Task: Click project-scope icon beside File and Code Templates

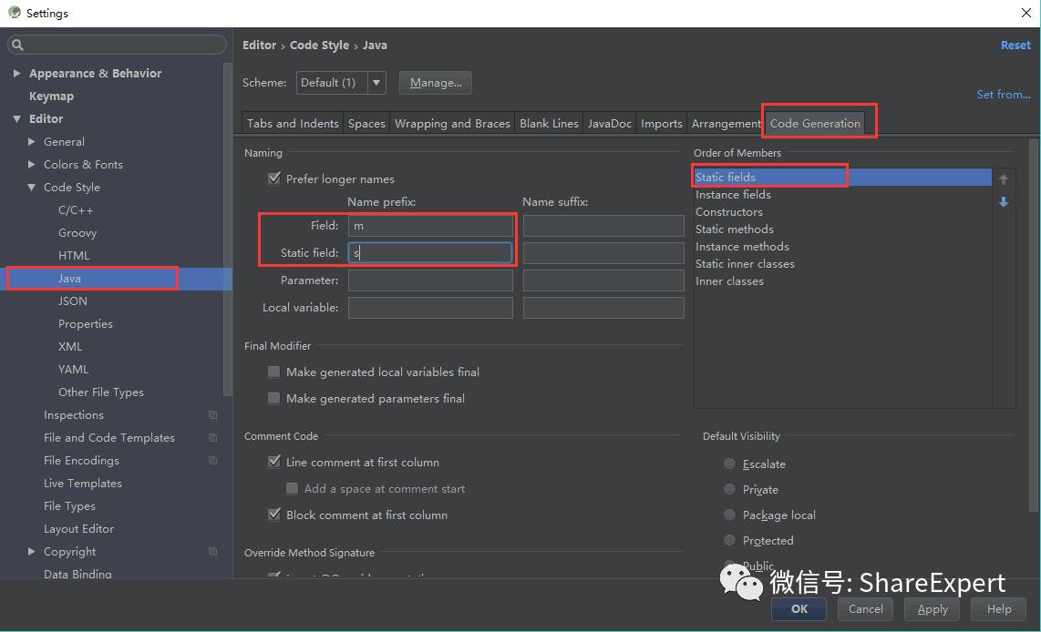Action: pos(212,438)
